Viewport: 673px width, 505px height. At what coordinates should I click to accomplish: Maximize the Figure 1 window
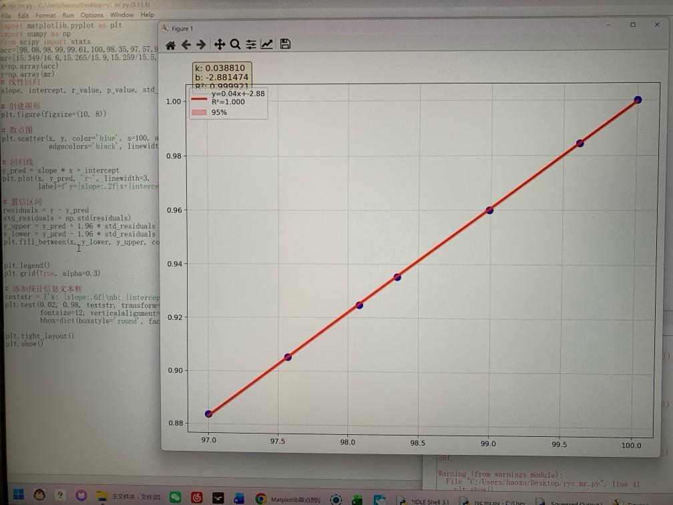[633, 25]
